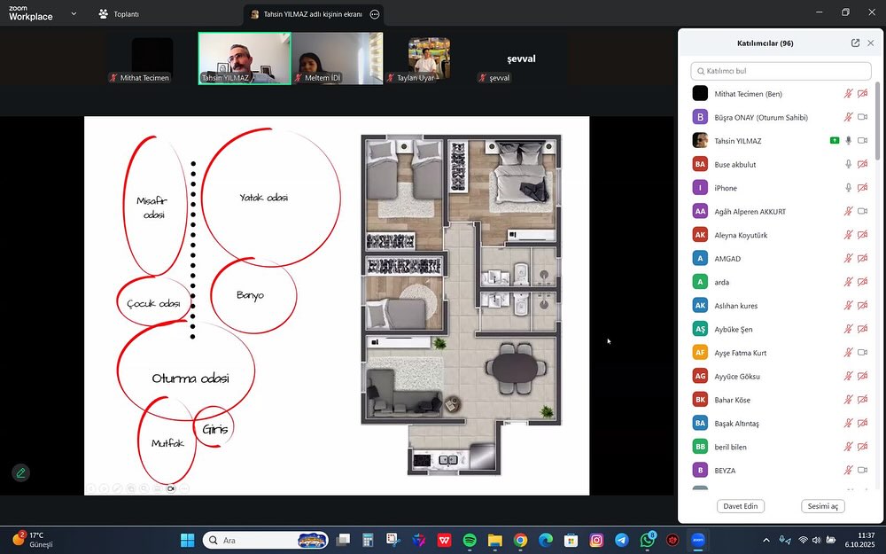The width and height of the screenshot is (886, 554).
Task: Click the Zoom icon in the taskbar
Action: (x=698, y=540)
